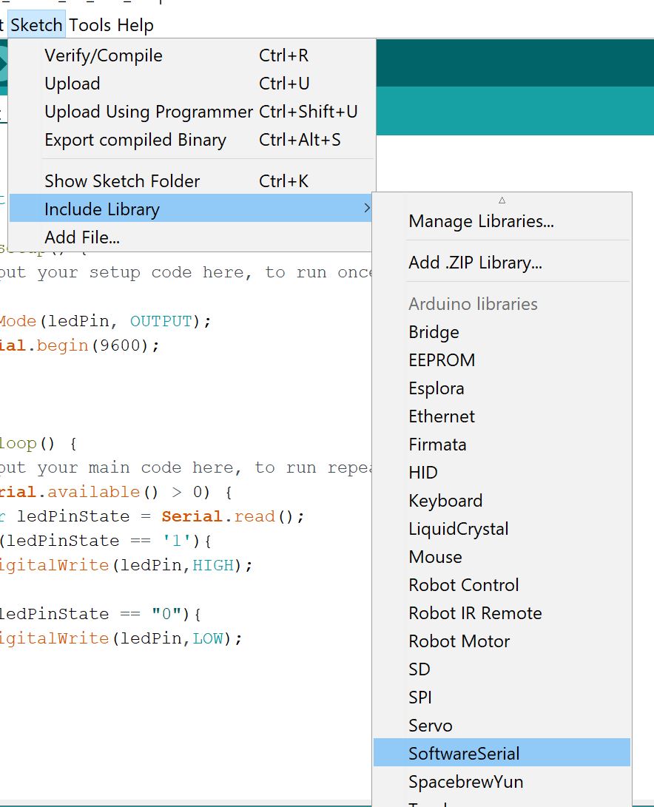Close the Sketch menu in menu bar
This screenshot has height=807, width=654.
pyautogui.click(x=36, y=25)
